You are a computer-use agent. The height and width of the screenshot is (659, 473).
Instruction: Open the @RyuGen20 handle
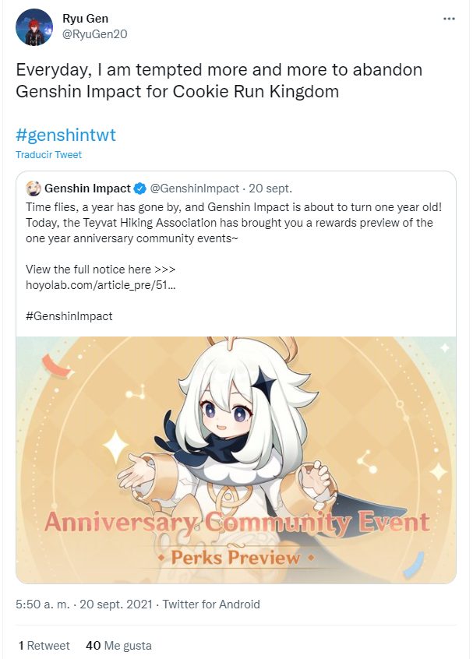[x=94, y=34]
